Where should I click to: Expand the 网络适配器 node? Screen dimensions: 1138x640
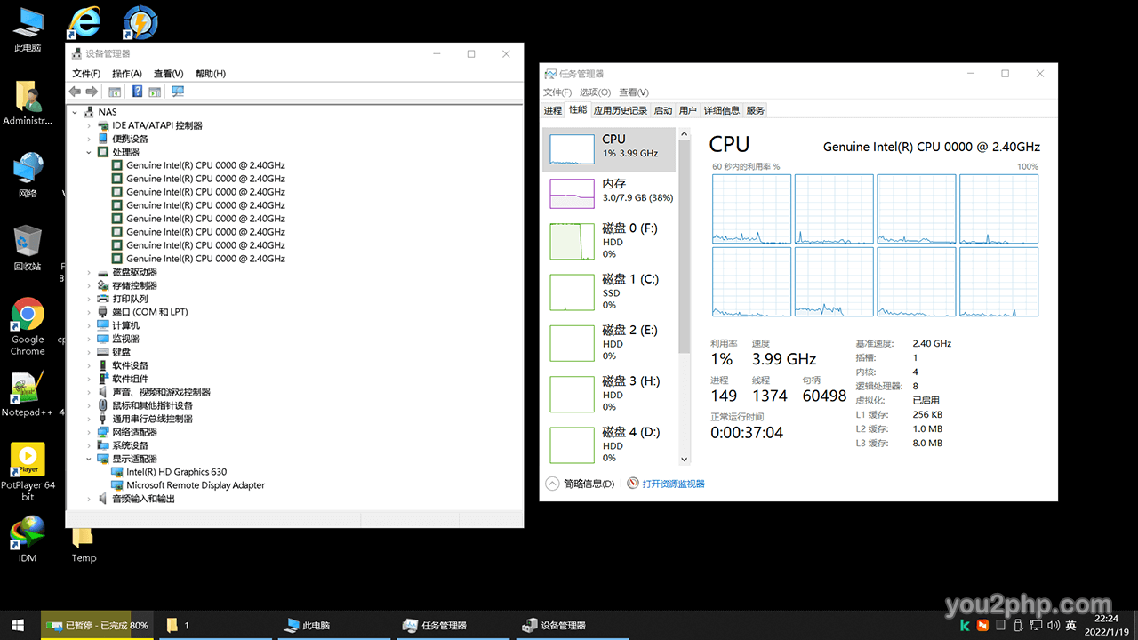point(89,432)
